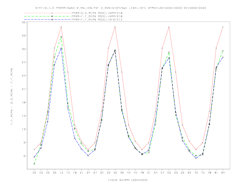This screenshot has height=188, width=243.
Task: Click x-axis tick label 63
Action: pyautogui.click(x=176, y=173)
